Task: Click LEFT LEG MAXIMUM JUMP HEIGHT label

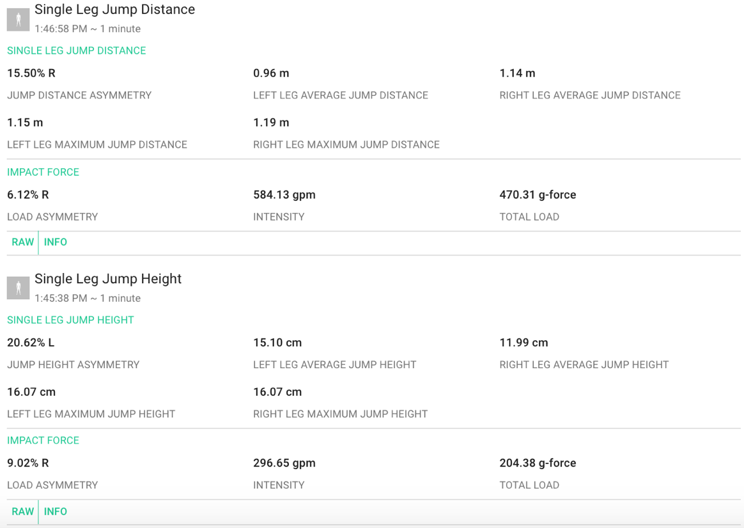Action: 91,414
